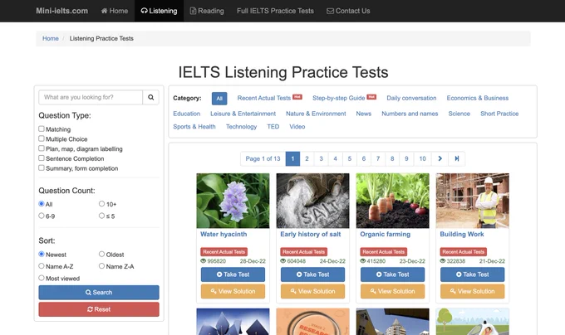Filter by TED category
The width and height of the screenshot is (565, 335).
(273, 127)
